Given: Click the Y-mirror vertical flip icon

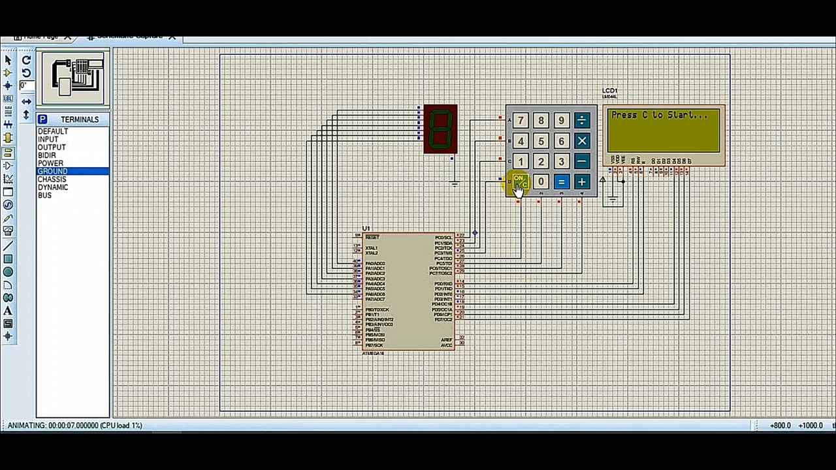Looking at the screenshot, I should point(26,115).
